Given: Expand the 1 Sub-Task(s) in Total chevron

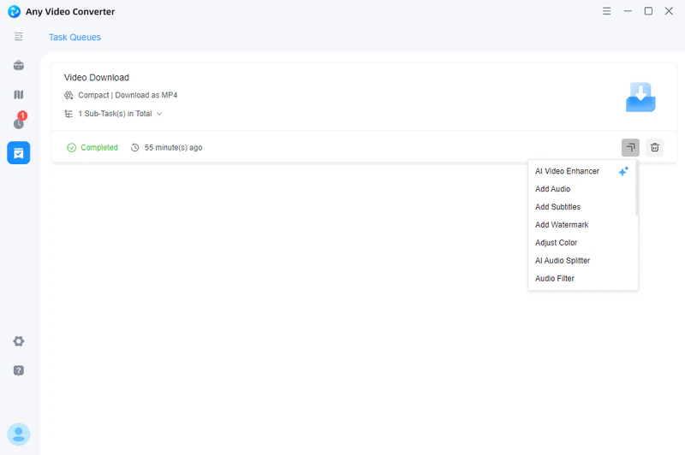Looking at the screenshot, I should coord(159,114).
